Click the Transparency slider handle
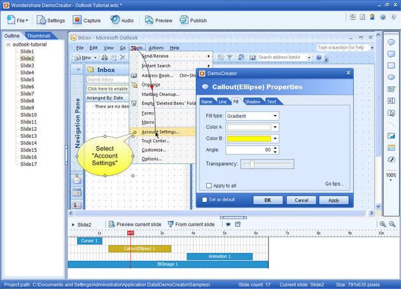 252,164
